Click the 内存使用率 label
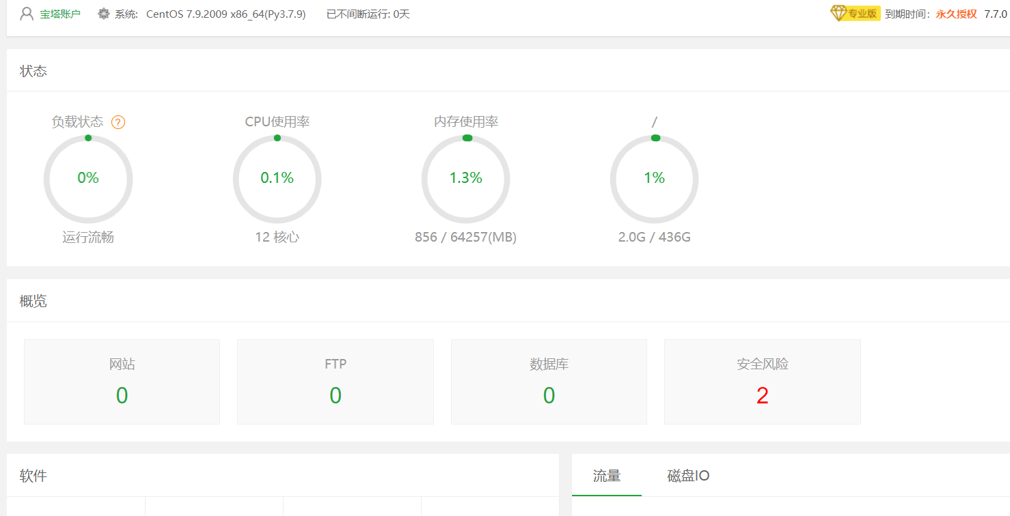The height and width of the screenshot is (516, 1010). point(466,122)
